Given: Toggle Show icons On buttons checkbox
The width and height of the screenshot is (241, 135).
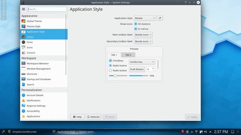Looking at the screenshot, I should [136, 24].
